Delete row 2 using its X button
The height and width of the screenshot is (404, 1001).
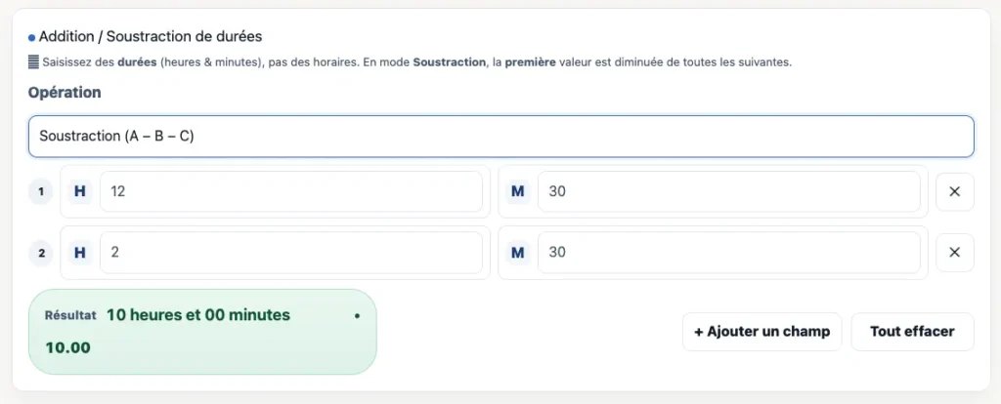tap(955, 253)
